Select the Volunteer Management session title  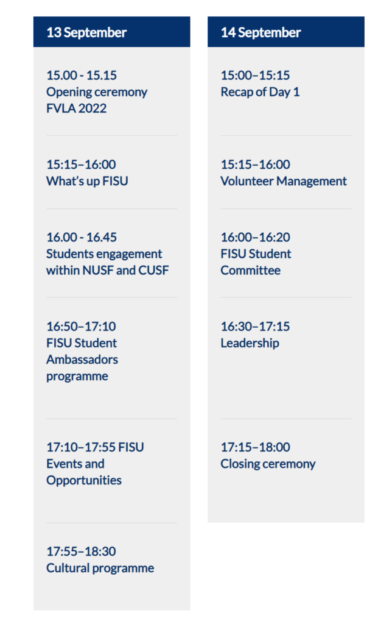(284, 181)
